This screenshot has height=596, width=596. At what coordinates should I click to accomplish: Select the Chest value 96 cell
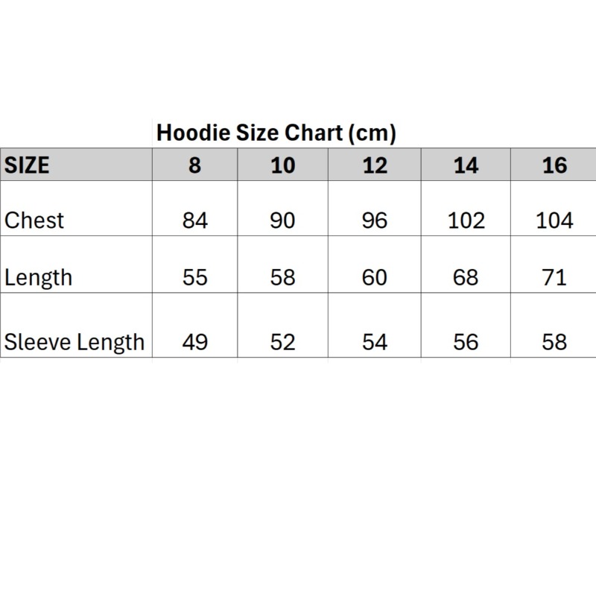click(375, 209)
